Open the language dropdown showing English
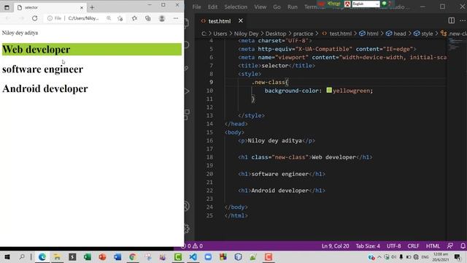The height and width of the screenshot is (263, 467). 366,4
